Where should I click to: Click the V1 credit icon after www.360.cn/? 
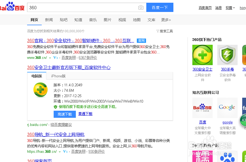[56, 58]
